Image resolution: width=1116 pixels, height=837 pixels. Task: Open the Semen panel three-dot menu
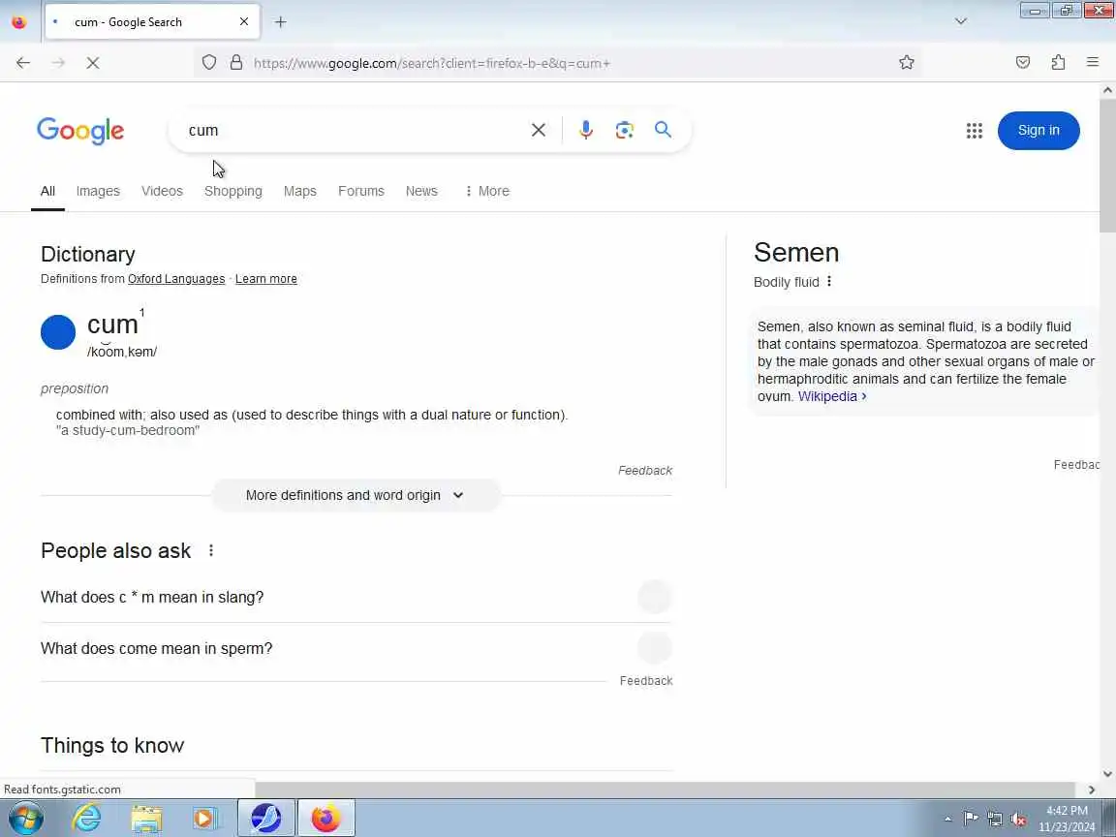[829, 282]
